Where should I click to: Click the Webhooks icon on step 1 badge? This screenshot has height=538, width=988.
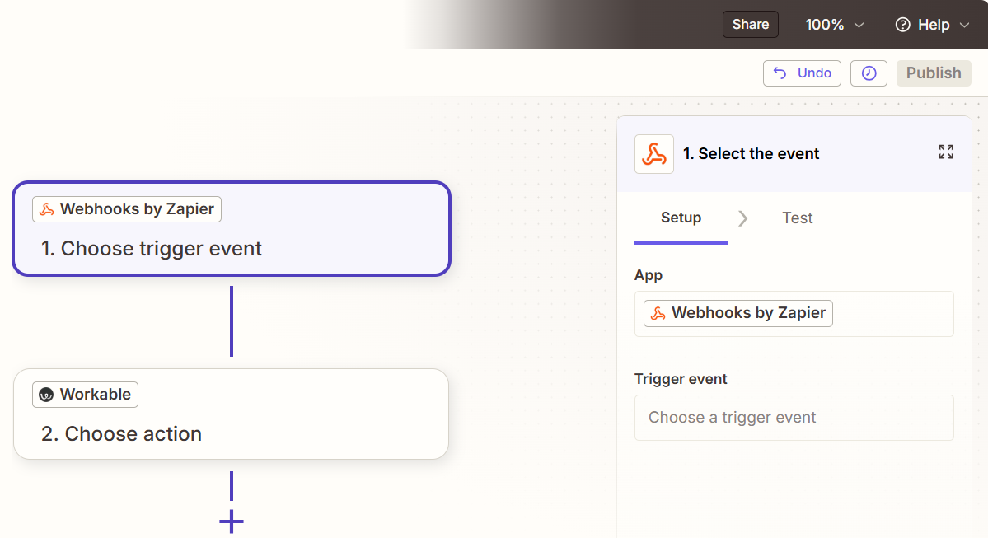tap(47, 209)
